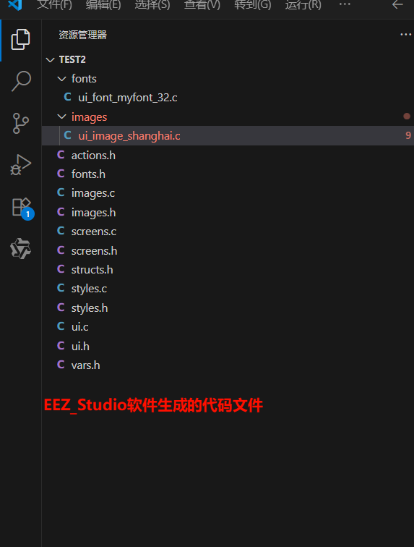The height and width of the screenshot is (547, 414).
Task: Open the bottom extension icon in the activity bar
Action: click(20, 248)
